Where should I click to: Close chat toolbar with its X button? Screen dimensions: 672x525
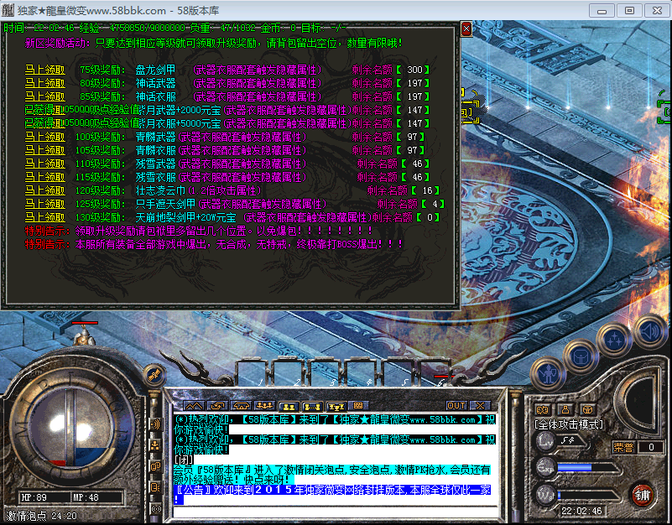(481, 406)
